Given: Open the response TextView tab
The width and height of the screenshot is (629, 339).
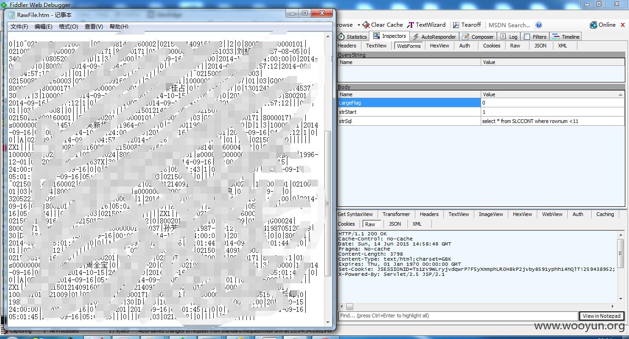Looking at the screenshot, I should (x=459, y=214).
